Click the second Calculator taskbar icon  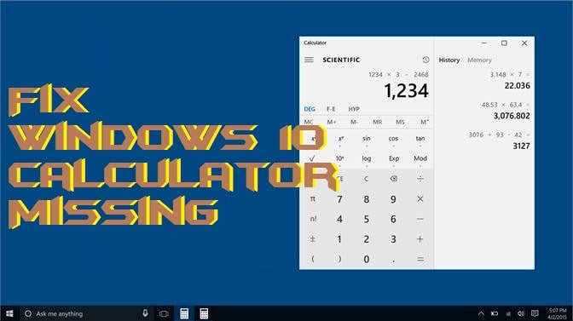coord(204,313)
